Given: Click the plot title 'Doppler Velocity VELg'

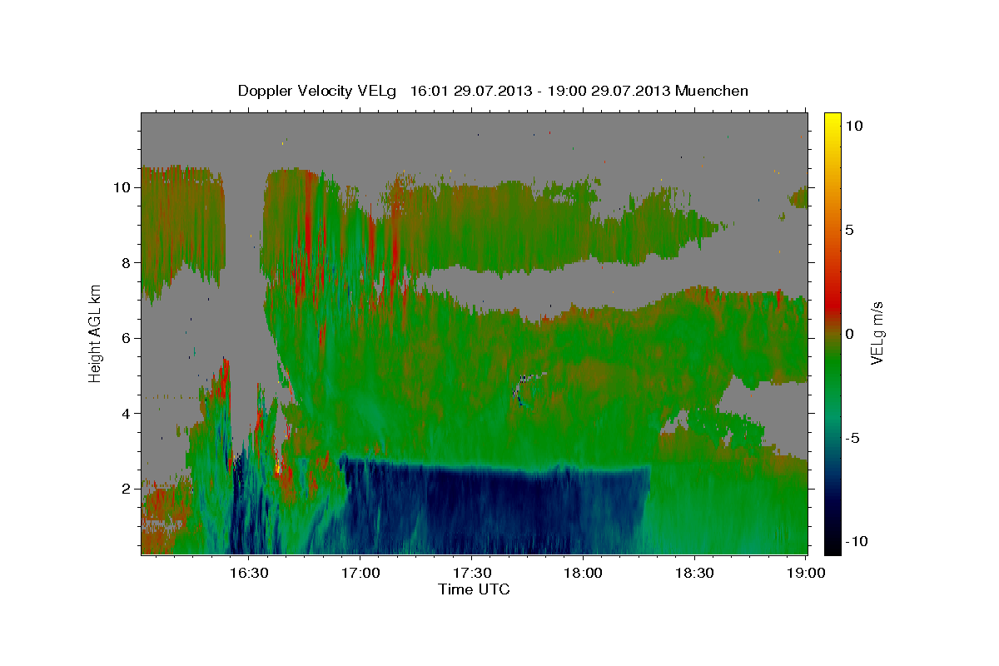Looking at the screenshot, I should pyautogui.click(x=319, y=91).
